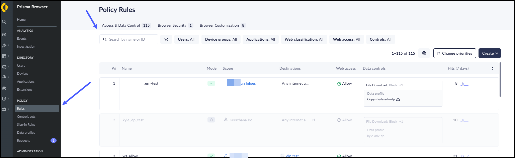Click the Change priorities button

click(x=454, y=53)
